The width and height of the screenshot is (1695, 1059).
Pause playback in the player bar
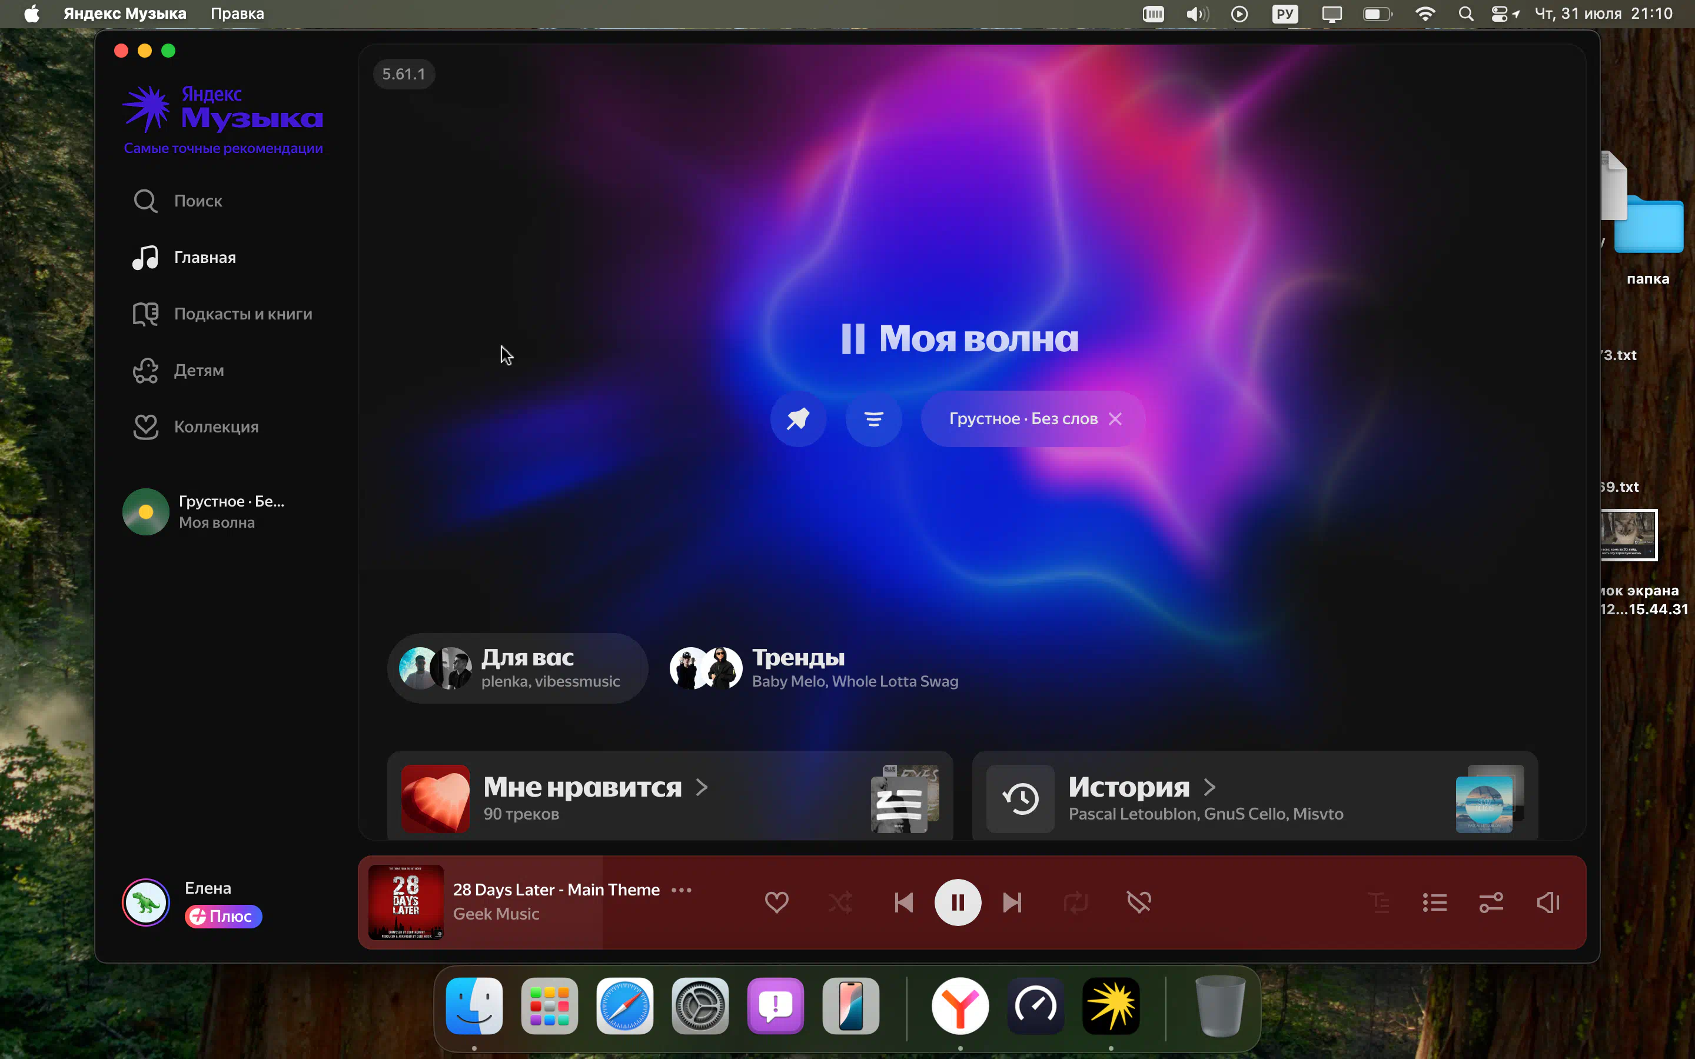click(958, 902)
